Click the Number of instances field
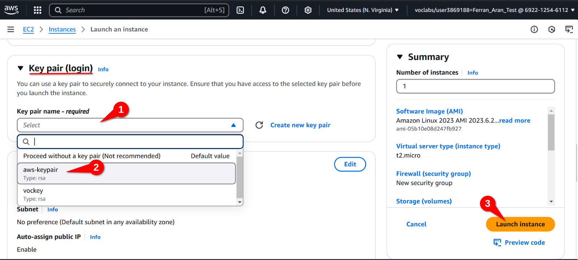 pyautogui.click(x=475, y=86)
